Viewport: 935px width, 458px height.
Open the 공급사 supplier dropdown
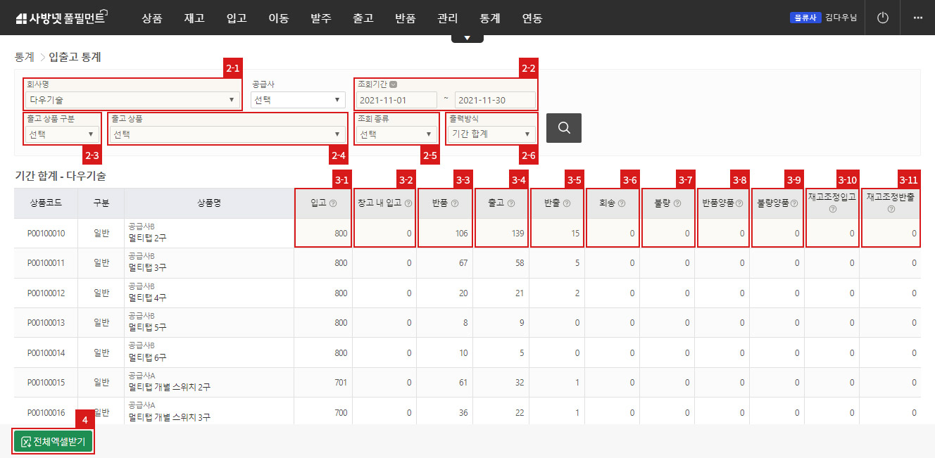point(297,98)
